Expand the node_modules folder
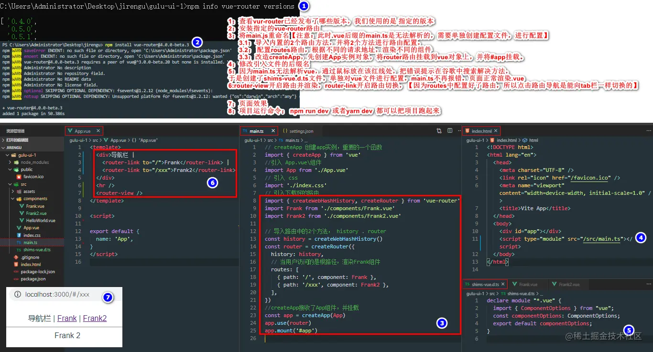Screen dimensions: 653x352 click(32, 162)
